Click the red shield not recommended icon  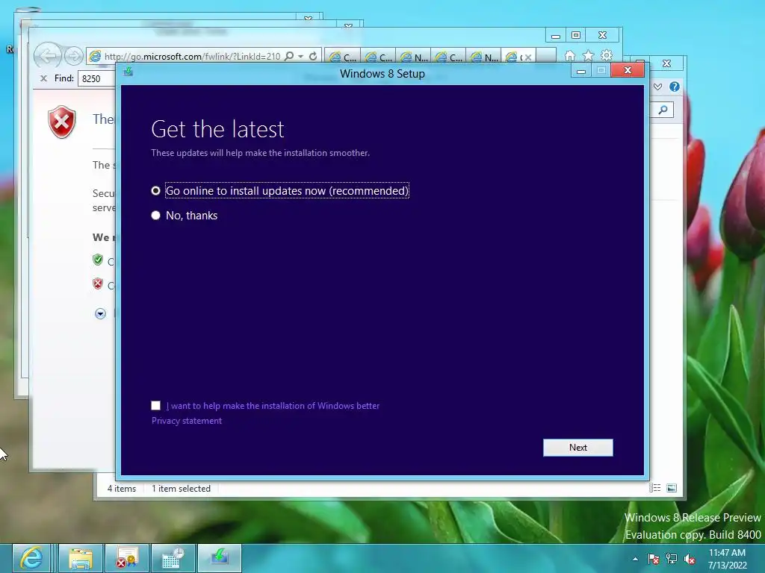pyautogui.click(x=98, y=284)
